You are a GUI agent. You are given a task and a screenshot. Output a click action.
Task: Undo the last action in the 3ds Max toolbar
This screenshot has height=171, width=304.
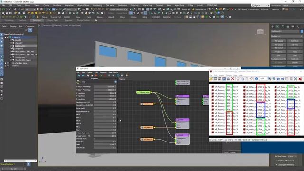coord(7,9)
